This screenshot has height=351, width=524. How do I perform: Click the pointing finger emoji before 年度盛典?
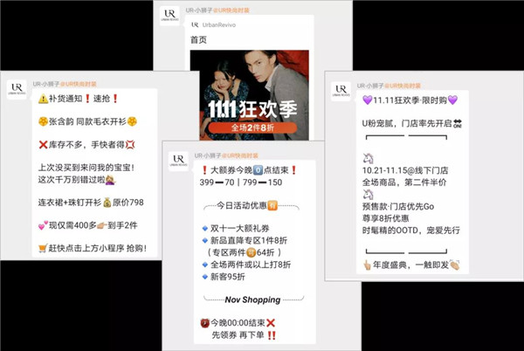368,265
